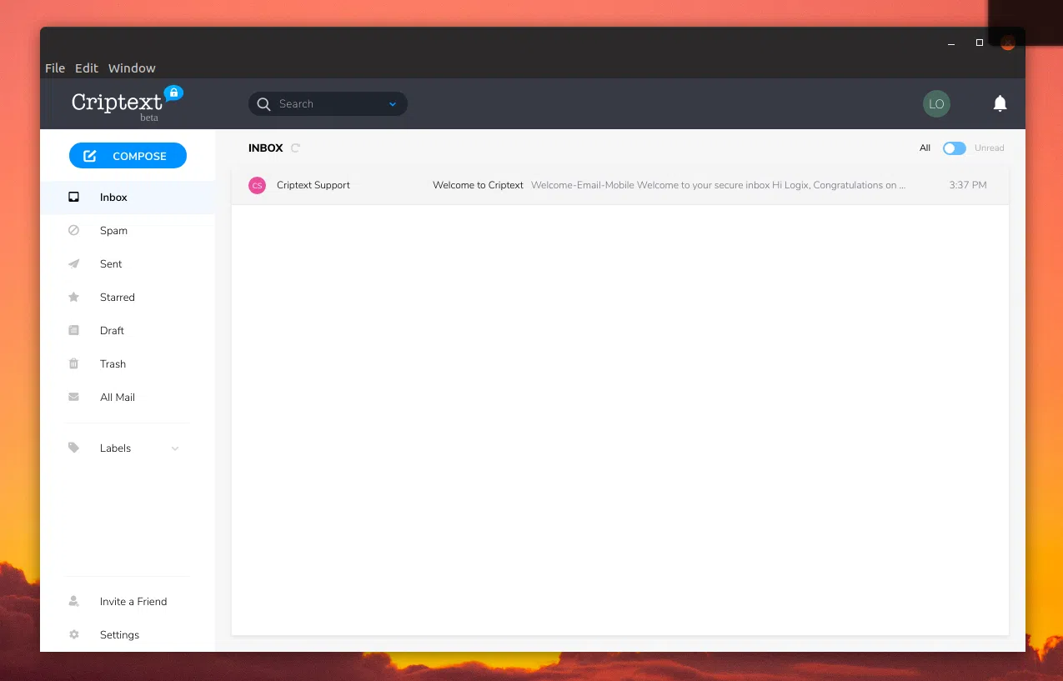Screen dimensions: 1063x681
Task: Click the CS sender avatar
Action: tap(257, 186)
